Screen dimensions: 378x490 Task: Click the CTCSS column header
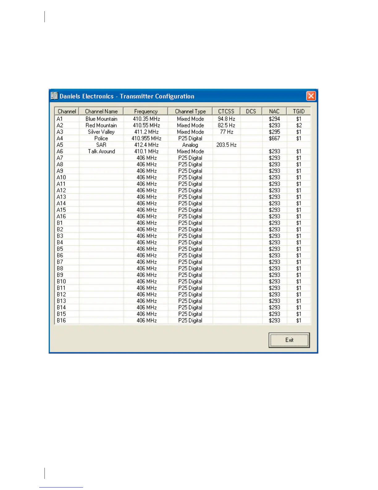click(226, 111)
